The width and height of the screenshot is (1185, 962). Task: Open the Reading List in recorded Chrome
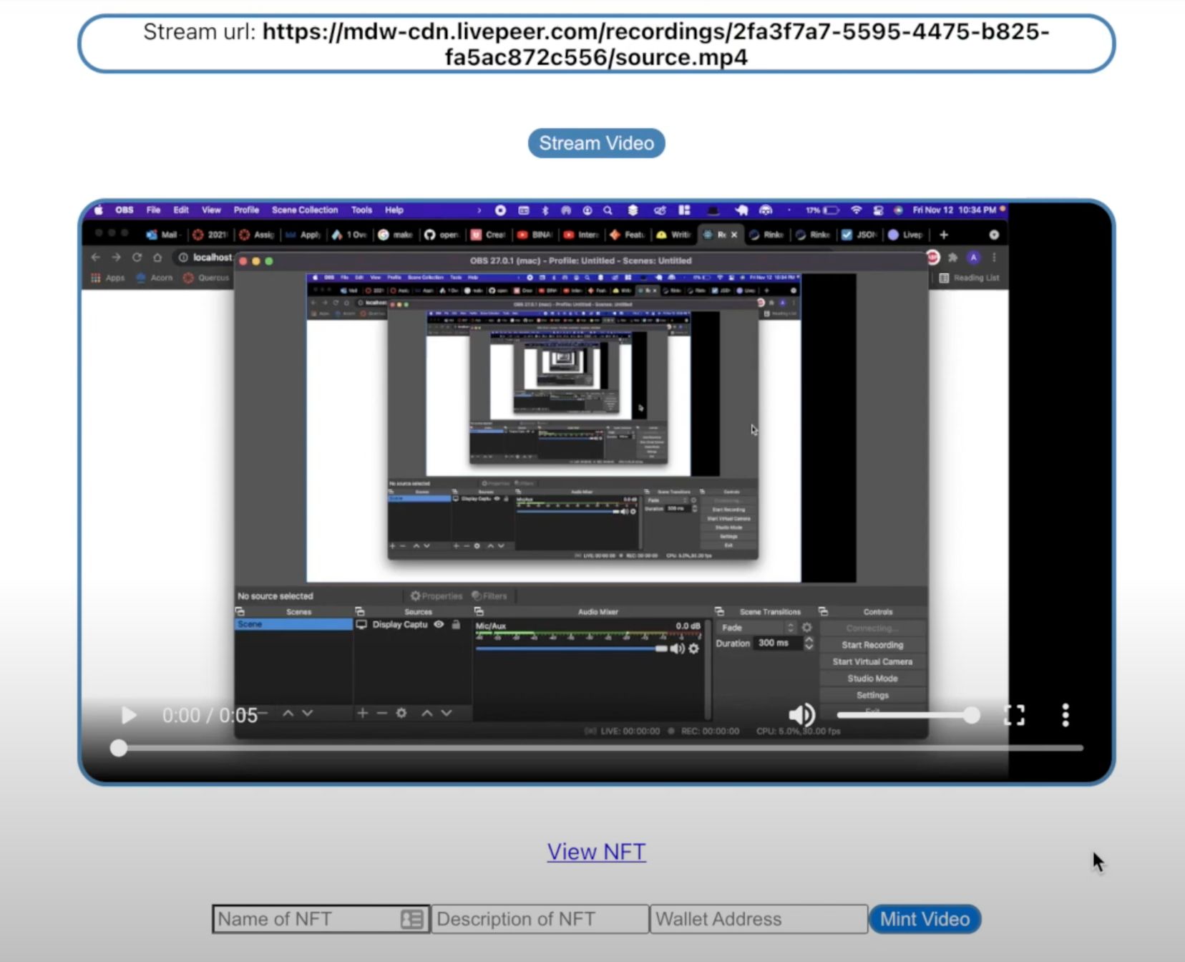pyautogui.click(x=969, y=278)
